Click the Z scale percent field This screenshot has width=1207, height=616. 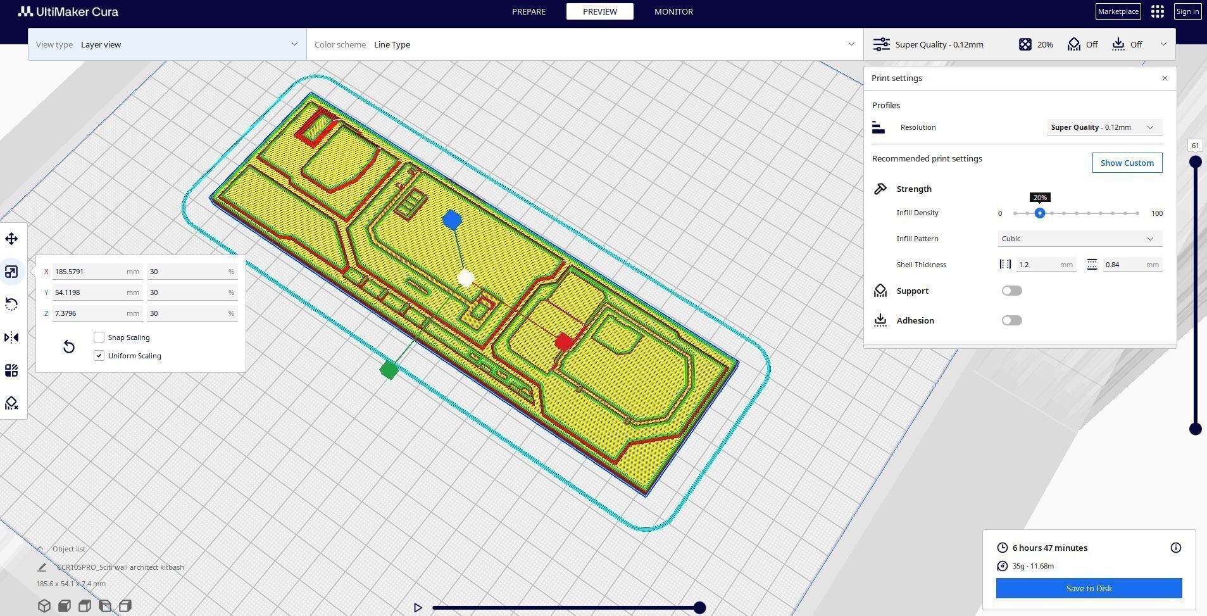pyautogui.click(x=192, y=313)
